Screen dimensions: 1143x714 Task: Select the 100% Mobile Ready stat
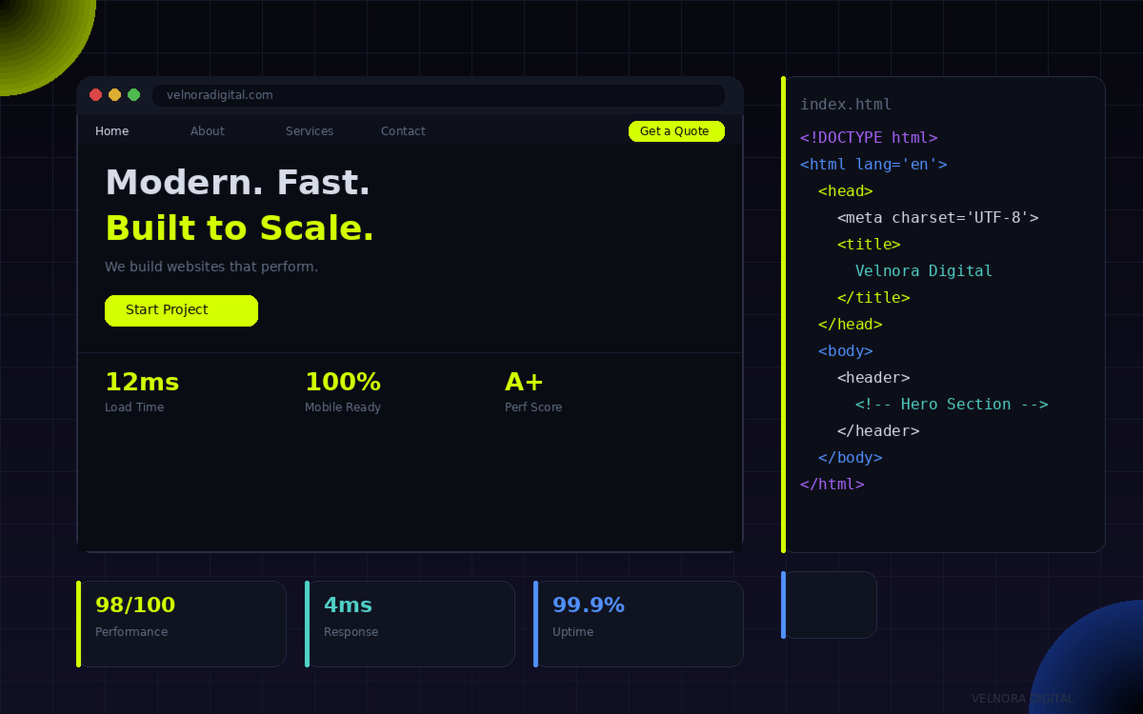(x=343, y=391)
